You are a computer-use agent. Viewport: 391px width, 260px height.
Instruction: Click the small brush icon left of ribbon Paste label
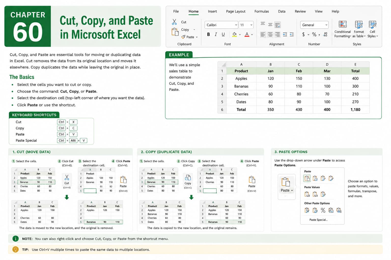pos(183,37)
